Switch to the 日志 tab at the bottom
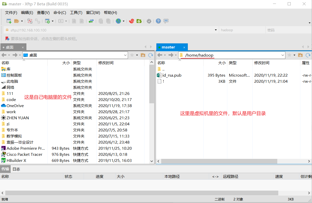Image resolution: width=312 pixels, height=203 pixels. (16, 169)
